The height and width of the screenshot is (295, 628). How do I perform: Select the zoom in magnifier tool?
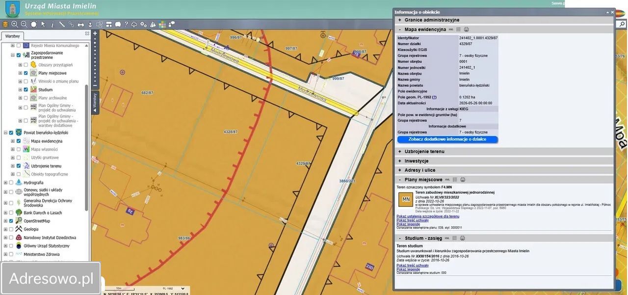15,24
